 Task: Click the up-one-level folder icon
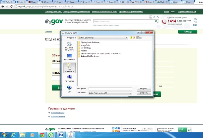coord(131,38)
